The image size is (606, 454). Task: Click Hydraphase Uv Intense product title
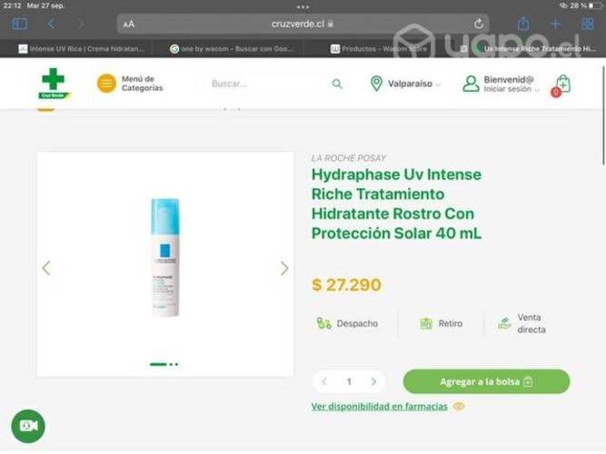[x=396, y=204]
